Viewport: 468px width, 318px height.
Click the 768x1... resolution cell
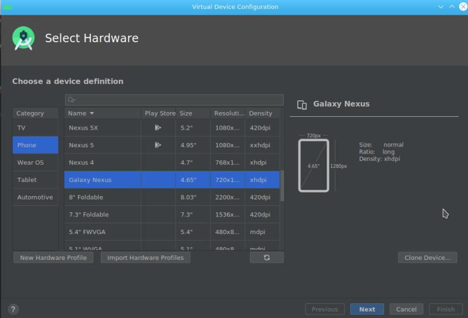tap(228, 163)
